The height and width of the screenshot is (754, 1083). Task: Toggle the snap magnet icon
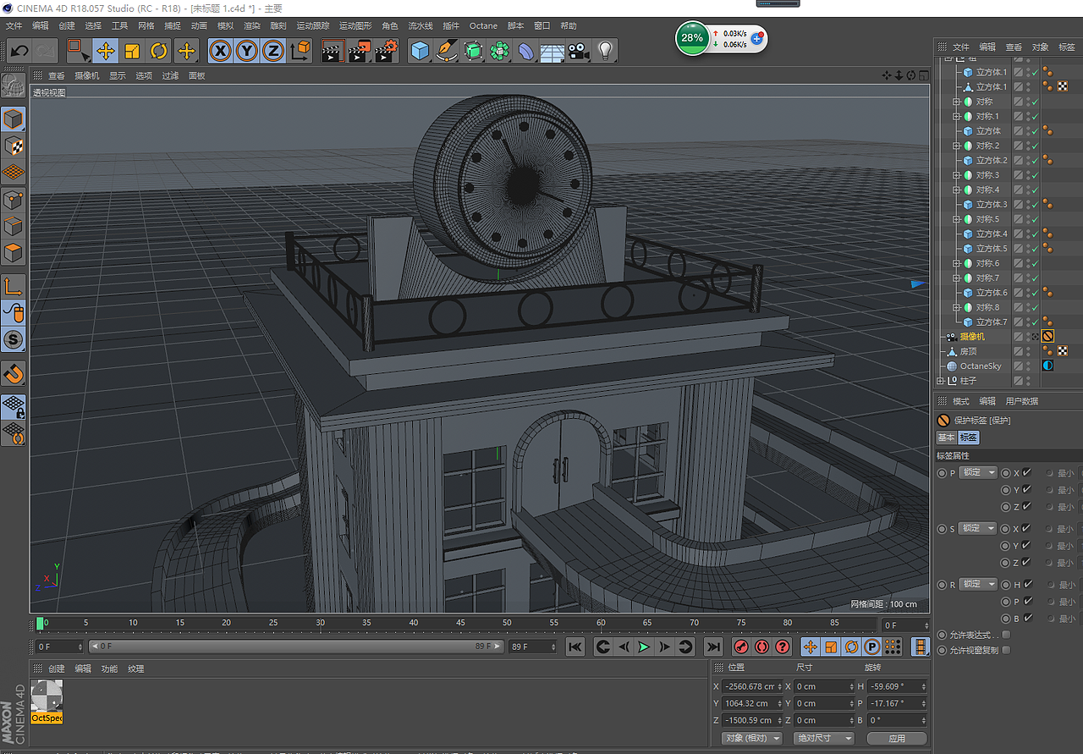pyautogui.click(x=14, y=372)
